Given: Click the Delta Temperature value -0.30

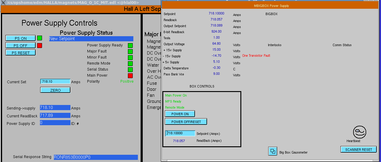Looking at the screenshot, I should point(217,68).
